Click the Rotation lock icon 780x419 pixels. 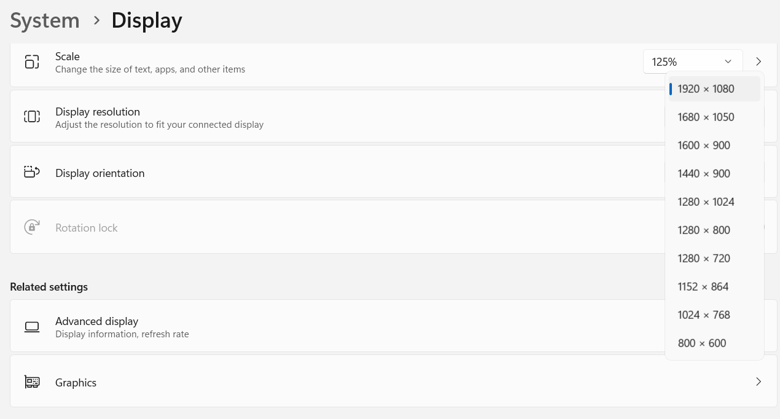click(x=32, y=227)
